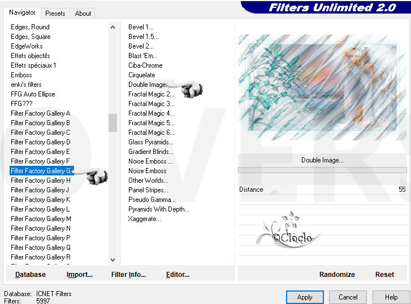This screenshot has height=304, width=411.
Task: Select Filter Factory Gallery N
Action: point(40,228)
